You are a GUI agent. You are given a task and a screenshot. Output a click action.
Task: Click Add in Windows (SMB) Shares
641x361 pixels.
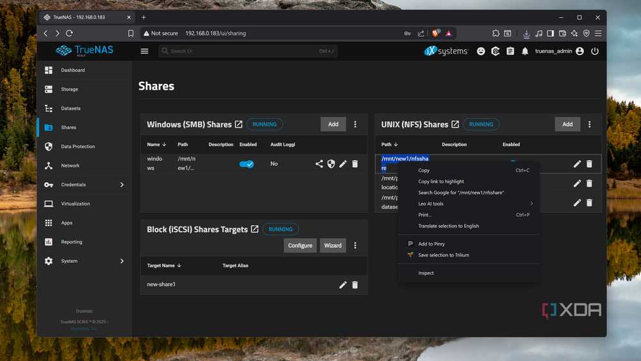pos(333,124)
